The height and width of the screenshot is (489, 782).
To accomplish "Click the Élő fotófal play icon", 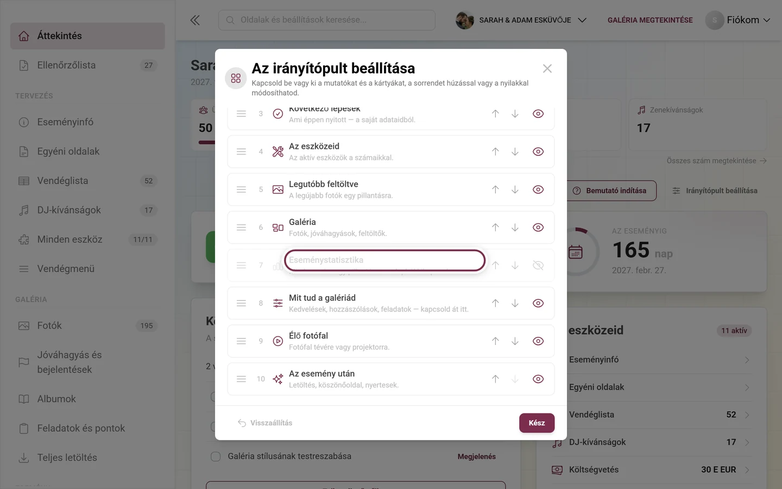I will pos(278,341).
